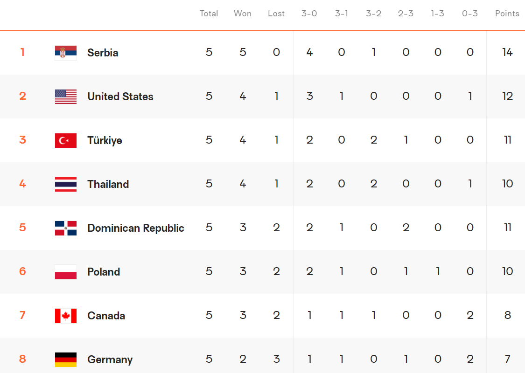Click the Germany flag icon
The height and width of the screenshot is (373, 525).
pos(66,359)
